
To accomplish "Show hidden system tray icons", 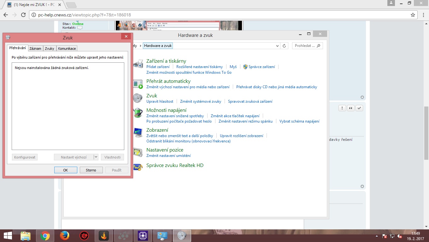I will point(376,236).
